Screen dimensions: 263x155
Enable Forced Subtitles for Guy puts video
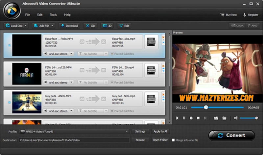[112, 111]
